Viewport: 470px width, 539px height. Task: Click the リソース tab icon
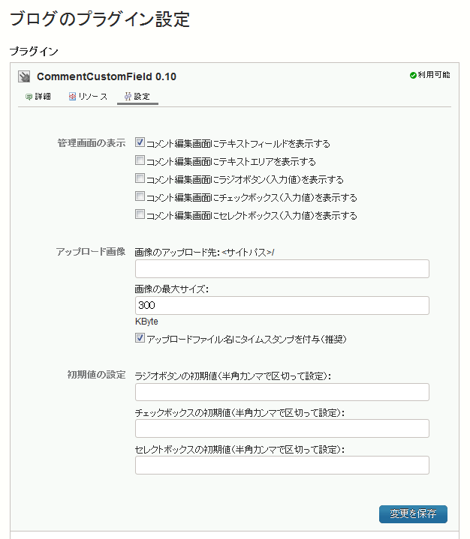(x=72, y=97)
